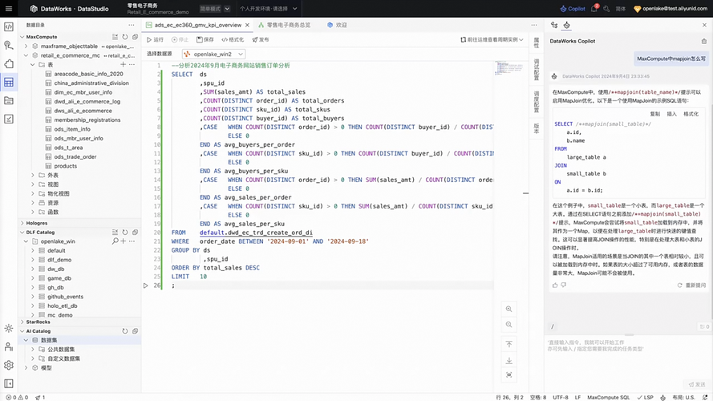Expand the 外表 external tables folder
The height and width of the screenshot is (401, 713).
pyautogui.click(x=34, y=175)
